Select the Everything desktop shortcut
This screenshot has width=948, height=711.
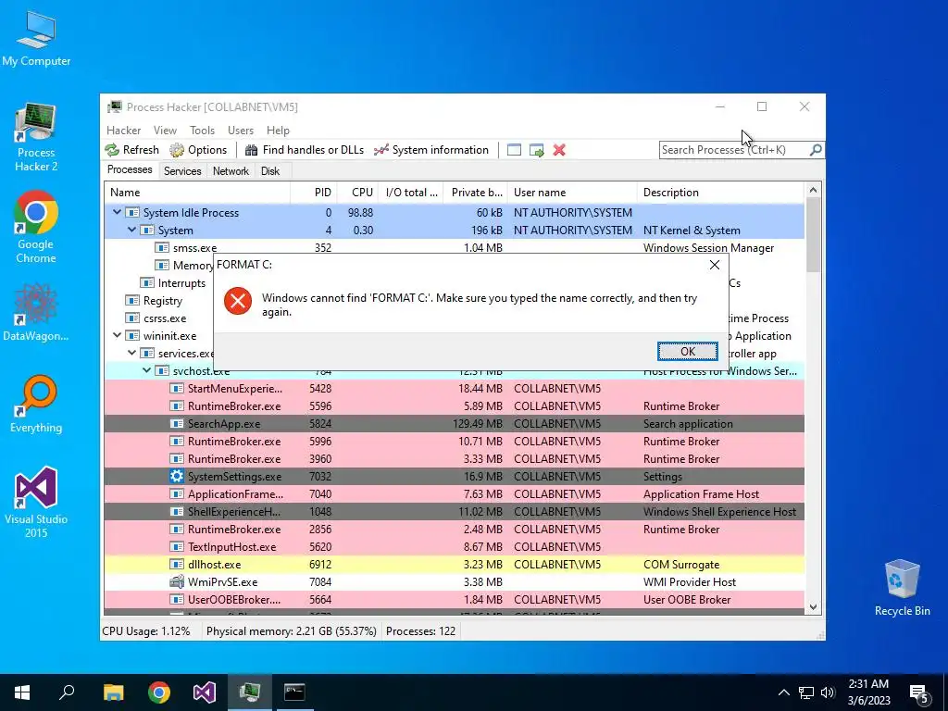(36, 404)
